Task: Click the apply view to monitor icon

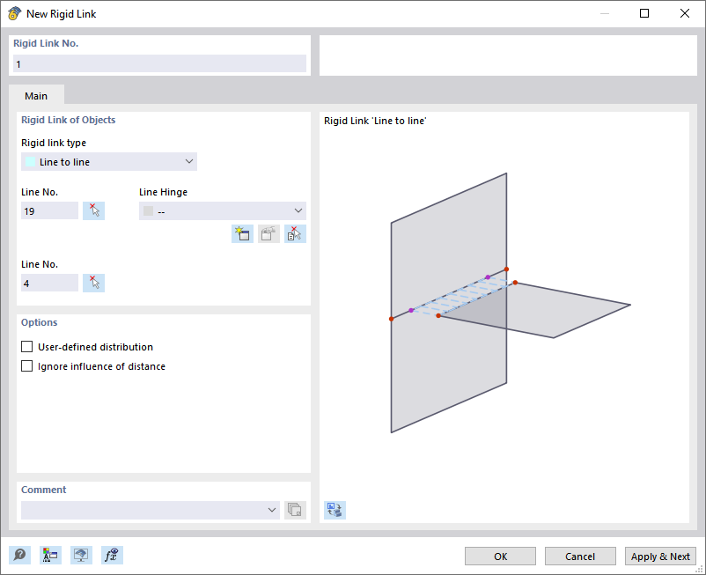Action: click(81, 555)
